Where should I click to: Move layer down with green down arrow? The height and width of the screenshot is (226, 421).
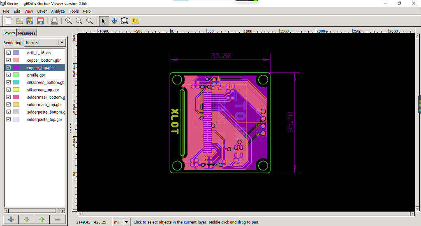(x=26, y=219)
